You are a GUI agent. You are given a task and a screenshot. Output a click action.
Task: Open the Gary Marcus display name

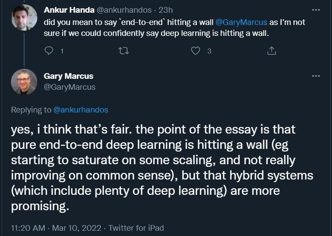point(68,76)
